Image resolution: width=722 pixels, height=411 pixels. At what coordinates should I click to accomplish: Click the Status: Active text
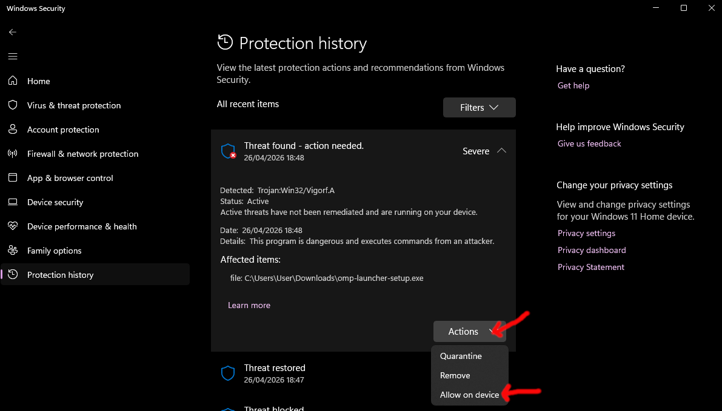click(x=244, y=202)
